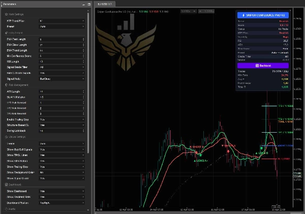
Task: Click the Parameters panel auto-hide icon
Action: tap(84, 4)
